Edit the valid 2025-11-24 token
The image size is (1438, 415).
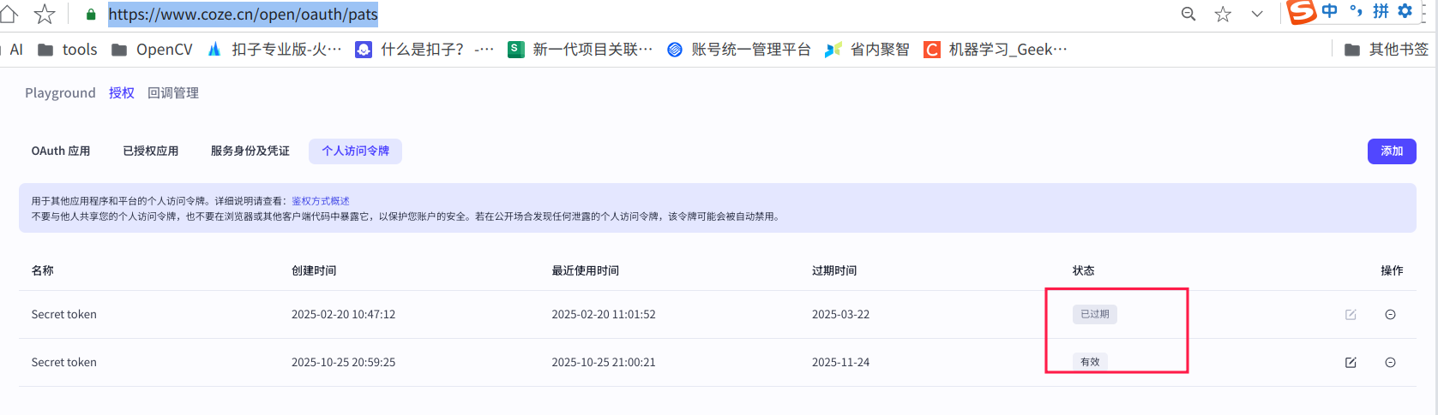1351,362
